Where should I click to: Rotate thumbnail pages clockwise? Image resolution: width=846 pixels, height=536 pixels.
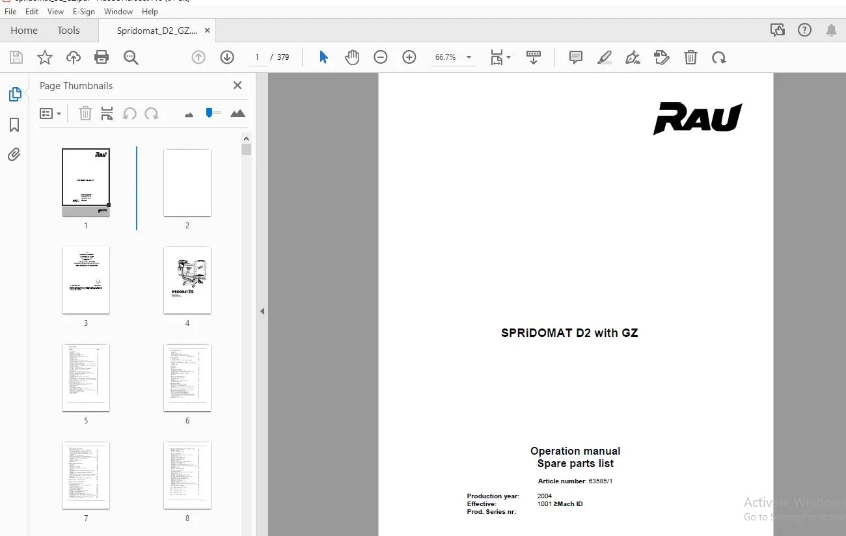click(x=152, y=113)
